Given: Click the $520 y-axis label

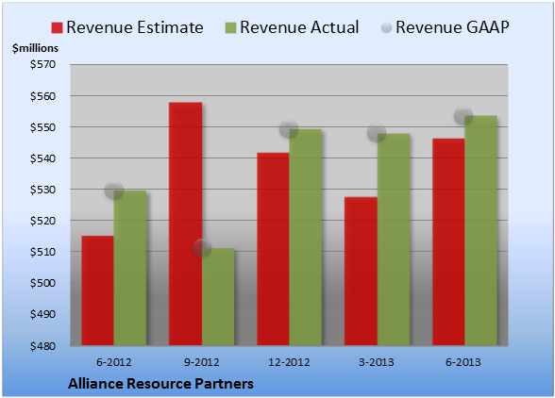Looking at the screenshot, I should point(42,221).
